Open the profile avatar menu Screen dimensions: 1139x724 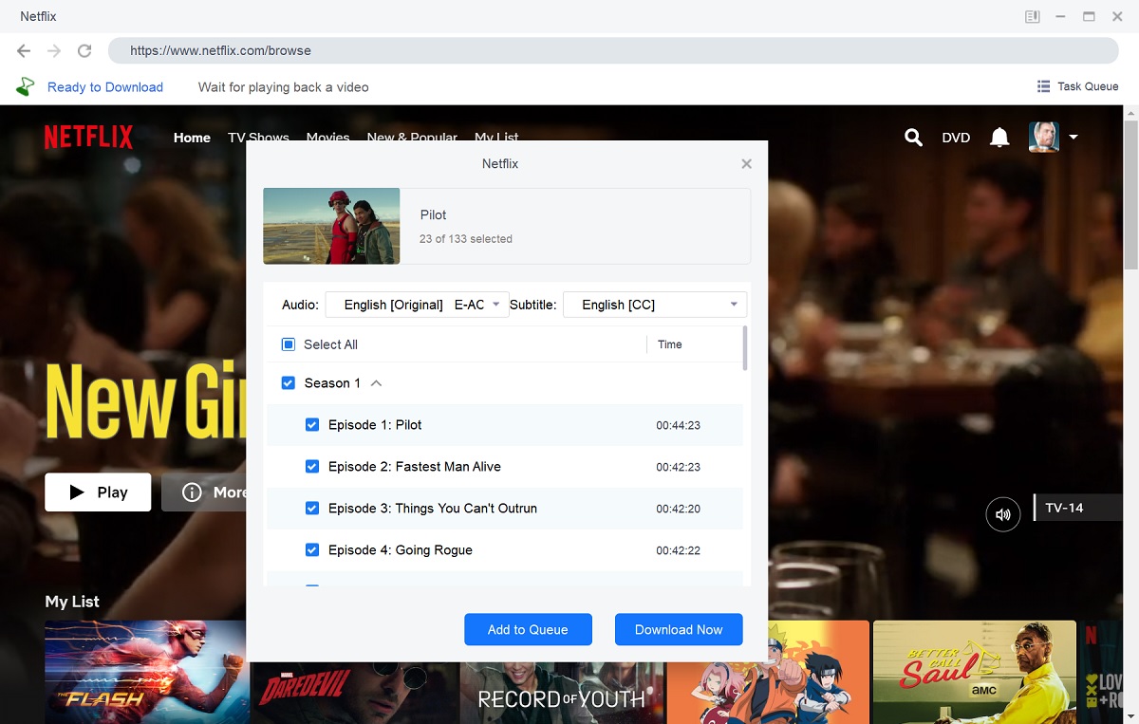point(1044,138)
